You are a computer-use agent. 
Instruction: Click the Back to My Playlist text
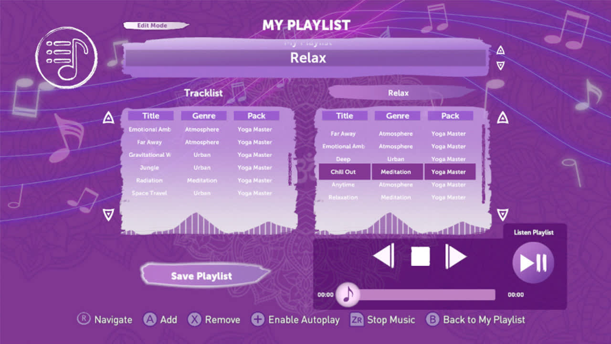pyautogui.click(x=484, y=320)
